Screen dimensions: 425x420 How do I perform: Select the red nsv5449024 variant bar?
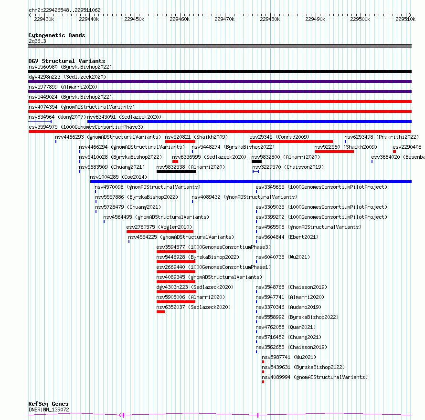(220, 102)
